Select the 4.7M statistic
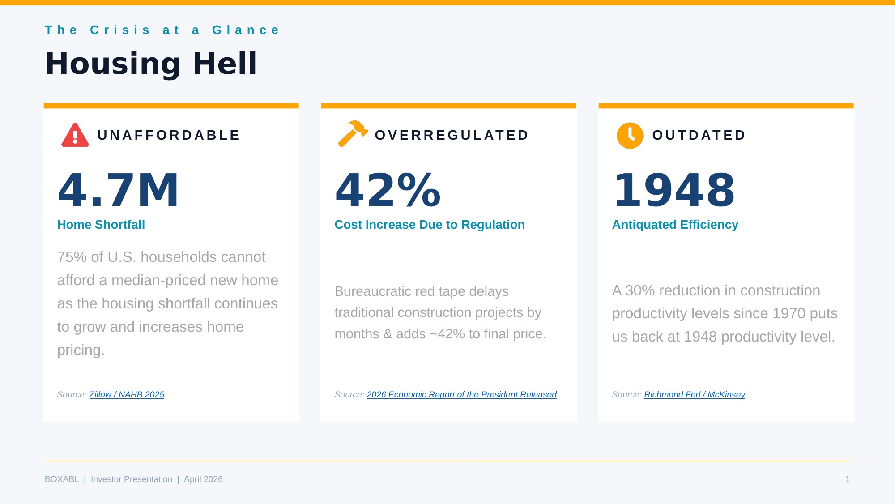This screenshot has width=895, height=504. click(119, 190)
